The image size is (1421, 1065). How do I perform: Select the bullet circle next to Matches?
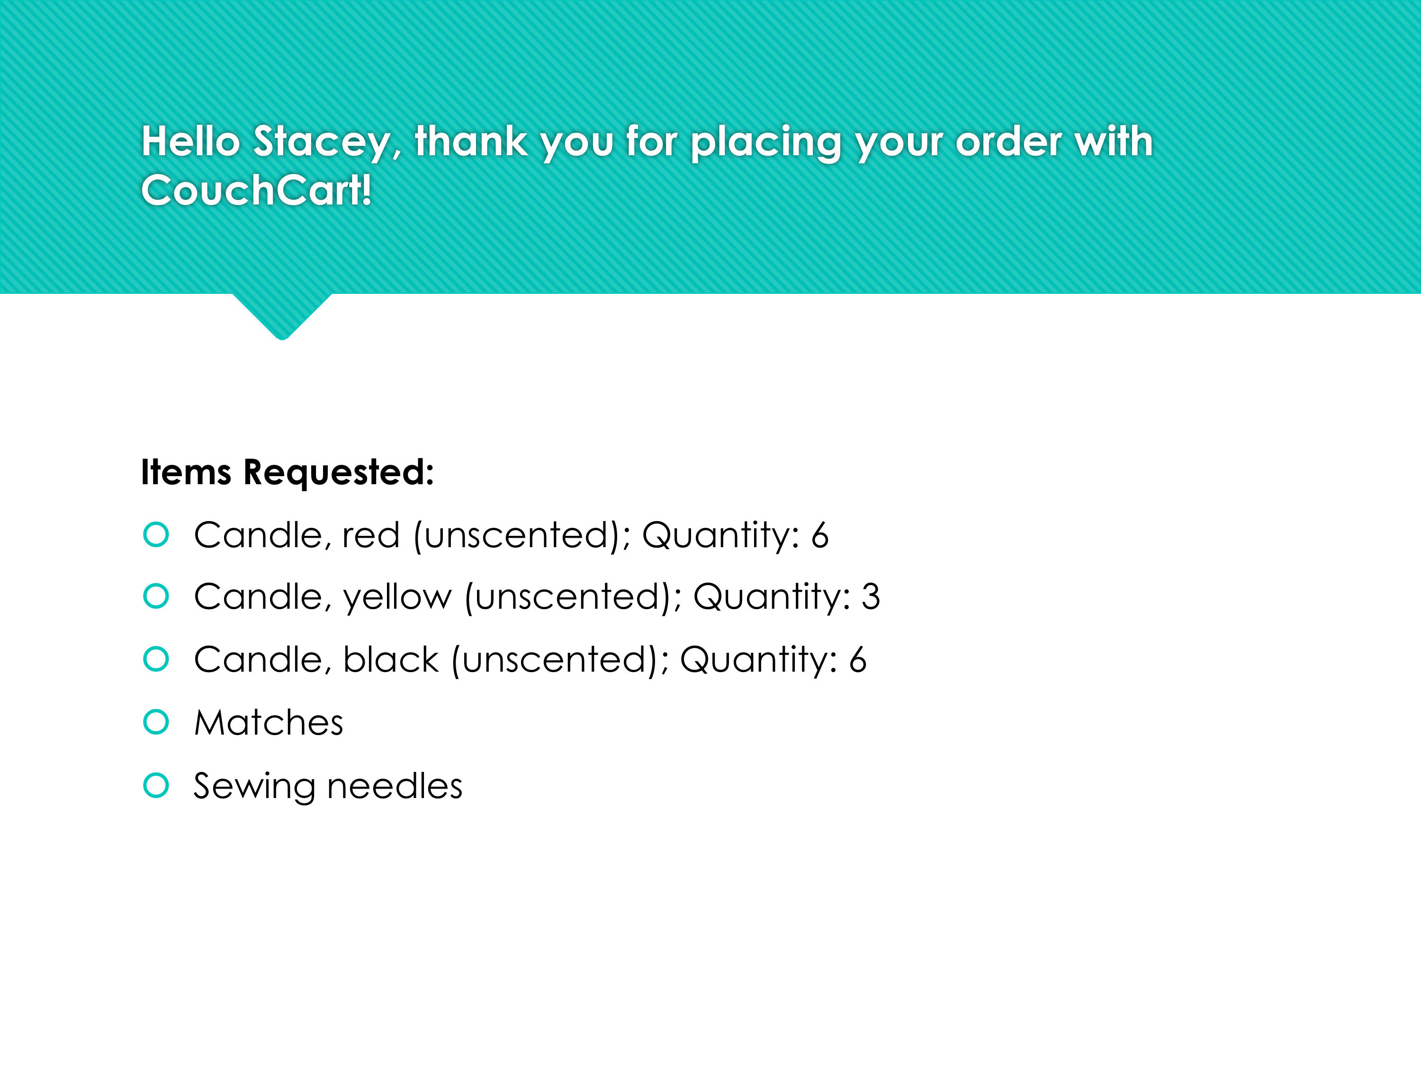click(156, 722)
